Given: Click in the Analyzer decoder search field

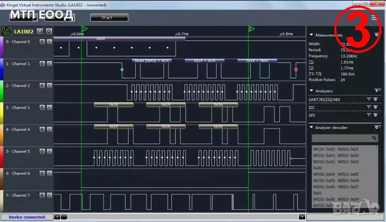Looking at the screenshot, I should pyautogui.click(x=341, y=138).
